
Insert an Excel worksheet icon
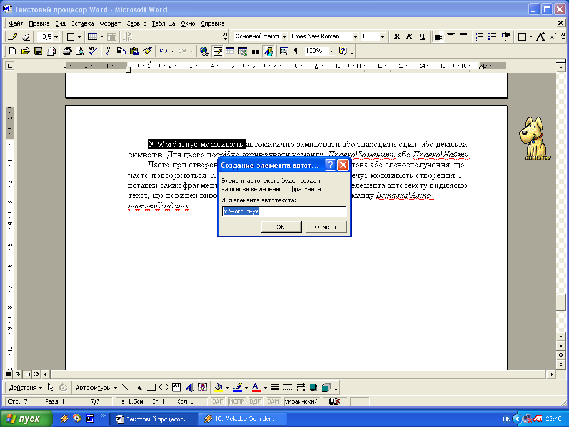click(x=243, y=51)
